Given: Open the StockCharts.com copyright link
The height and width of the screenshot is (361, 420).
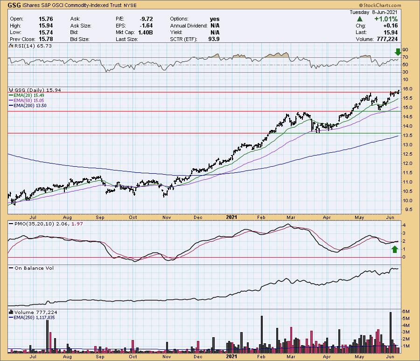Looking at the screenshot, I should tap(380, 5).
